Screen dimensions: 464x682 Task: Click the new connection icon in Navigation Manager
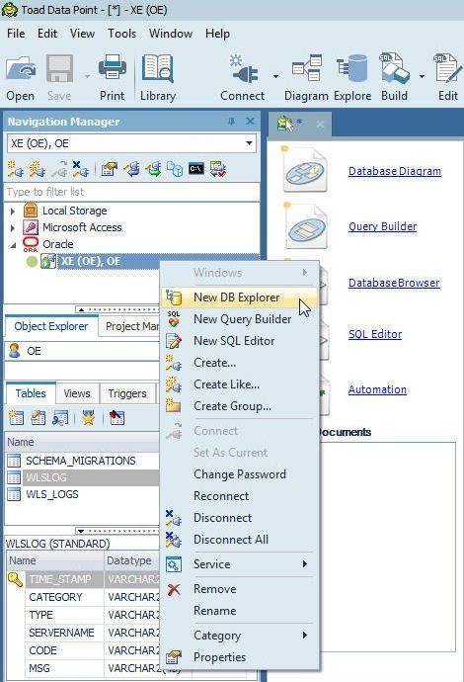(x=16, y=169)
